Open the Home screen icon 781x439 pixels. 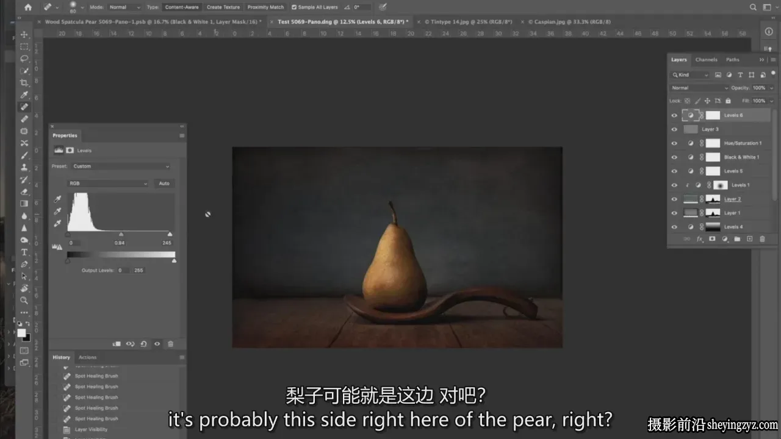pos(27,7)
